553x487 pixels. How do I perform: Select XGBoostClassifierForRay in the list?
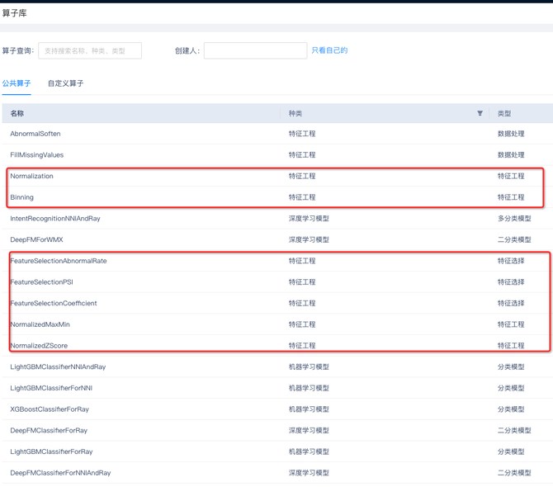[50, 409]
